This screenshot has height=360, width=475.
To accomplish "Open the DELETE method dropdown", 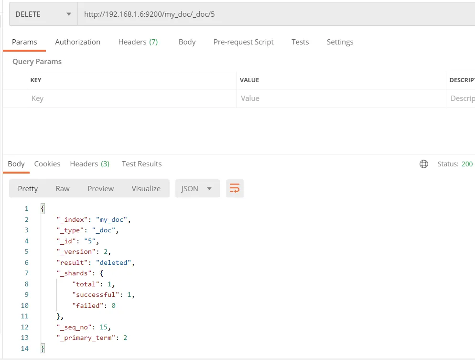I will [x=43, y=14].
